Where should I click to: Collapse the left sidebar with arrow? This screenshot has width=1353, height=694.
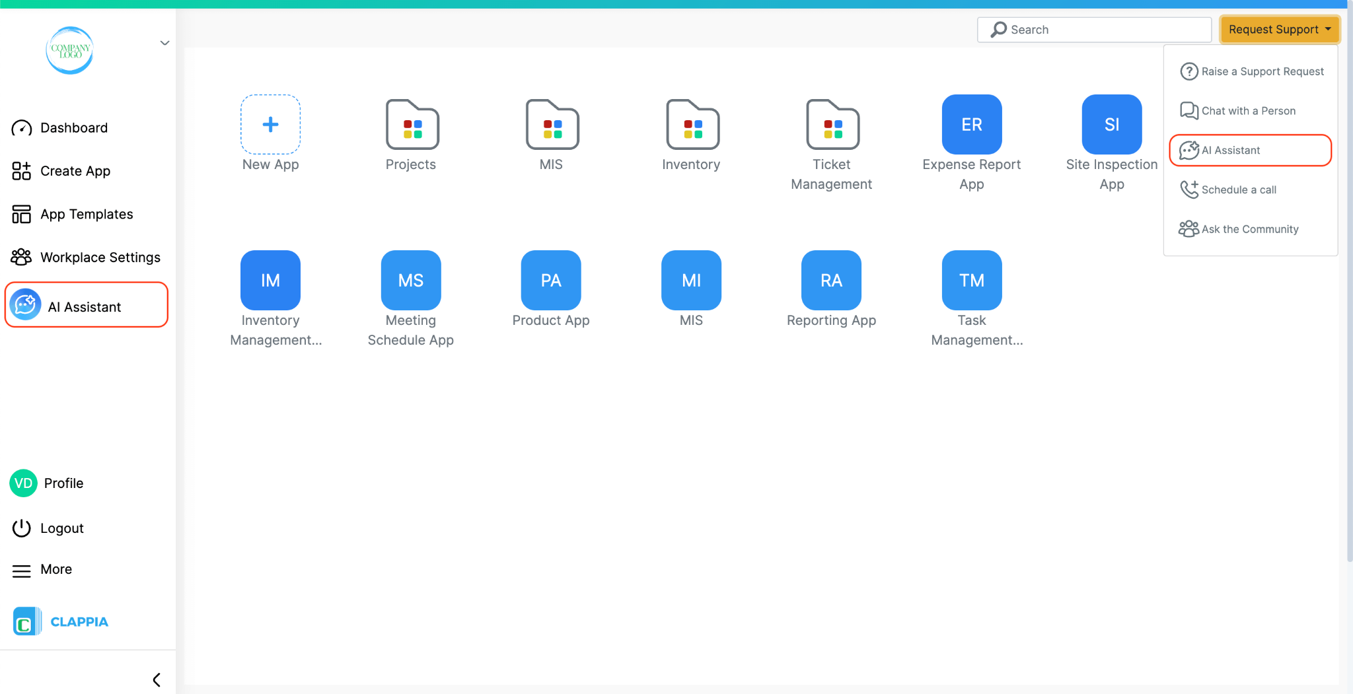(x=157, y=679)
